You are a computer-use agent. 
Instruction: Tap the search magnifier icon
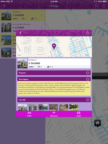[96, 6]
